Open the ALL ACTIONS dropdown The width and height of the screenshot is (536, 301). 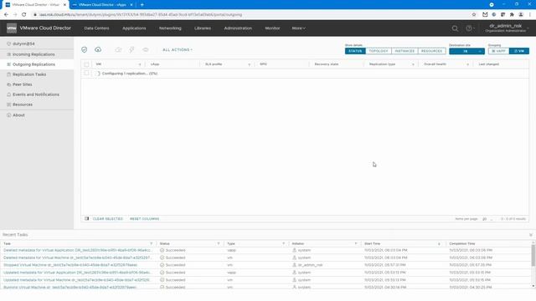[x=178, y=50]
